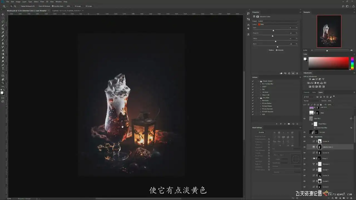
Task: Click the Navigator preview thumbnail
Action: pyautogui.click(x=329, y=31)
